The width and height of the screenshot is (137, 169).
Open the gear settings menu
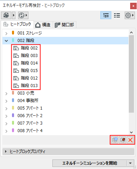(129, 15)
